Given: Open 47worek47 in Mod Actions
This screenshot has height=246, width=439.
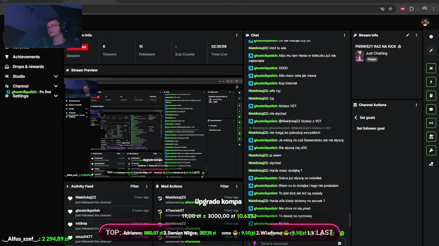Looking at the screenshot, I should pos(175,210).
